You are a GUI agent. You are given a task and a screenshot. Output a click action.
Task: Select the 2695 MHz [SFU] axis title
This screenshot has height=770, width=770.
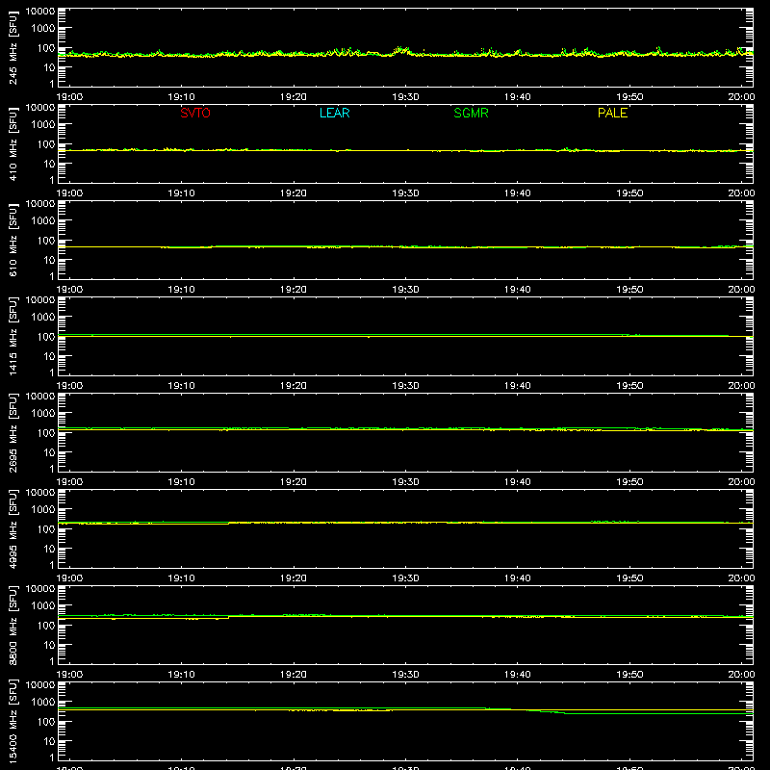tap(13, 432)
